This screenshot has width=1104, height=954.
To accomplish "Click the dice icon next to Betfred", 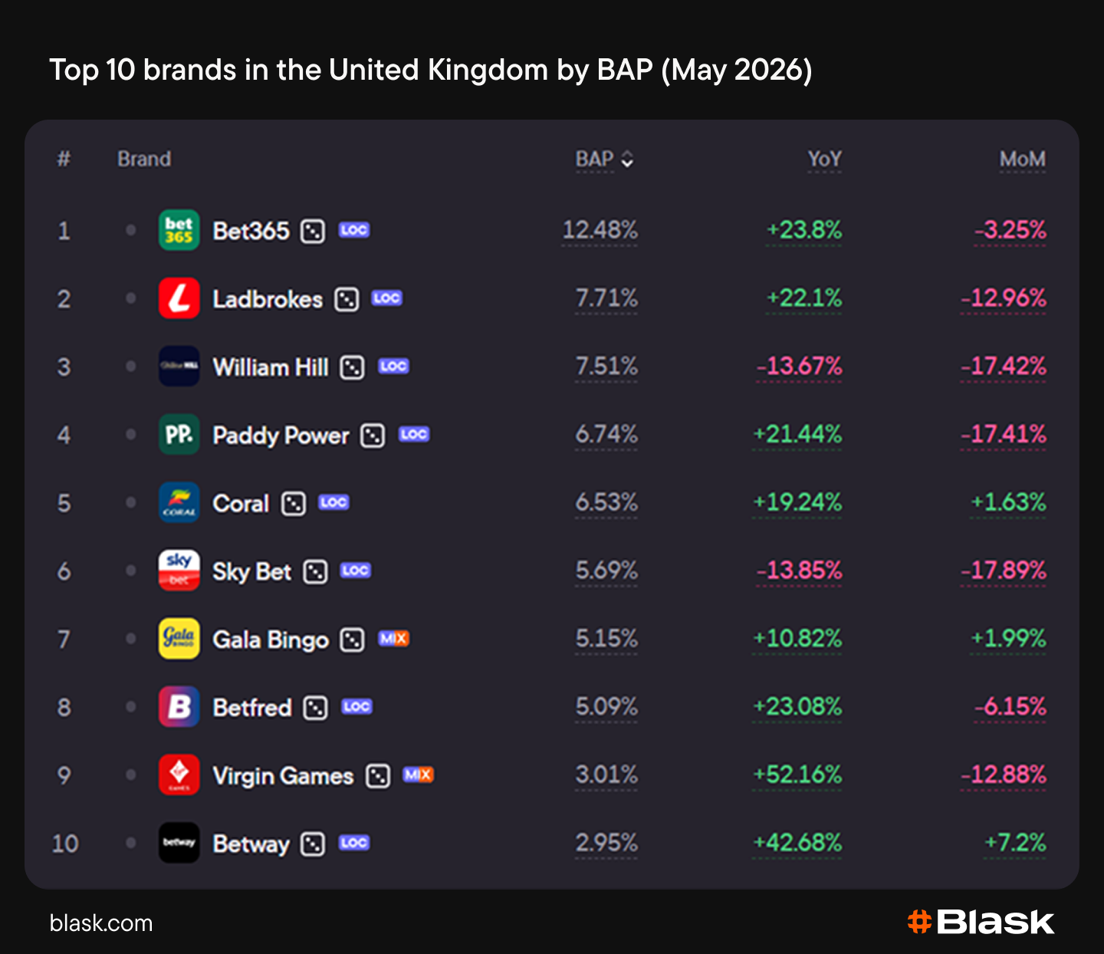I will click(x=315, y=707).
